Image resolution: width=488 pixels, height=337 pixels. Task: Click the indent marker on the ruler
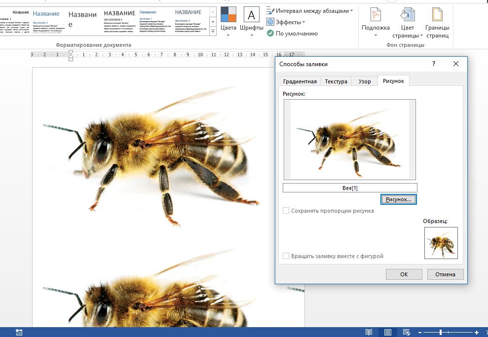pos(71,56)
